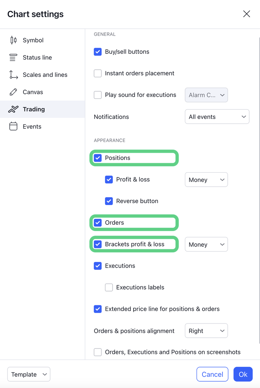This screenshot has width=260, height=388.
Task: Disable the Reverse button option
Action: click(109, 201)
